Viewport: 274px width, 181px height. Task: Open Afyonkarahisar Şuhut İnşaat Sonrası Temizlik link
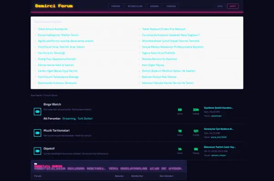tap(170, 41)
